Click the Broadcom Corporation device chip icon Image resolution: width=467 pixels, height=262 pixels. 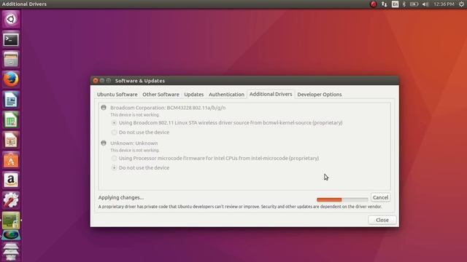pos(104,108)
